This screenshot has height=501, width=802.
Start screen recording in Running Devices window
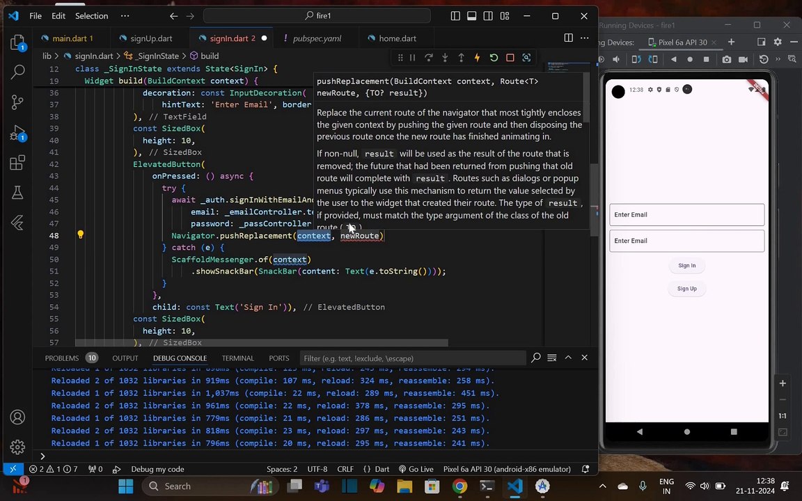pos(744,59)
